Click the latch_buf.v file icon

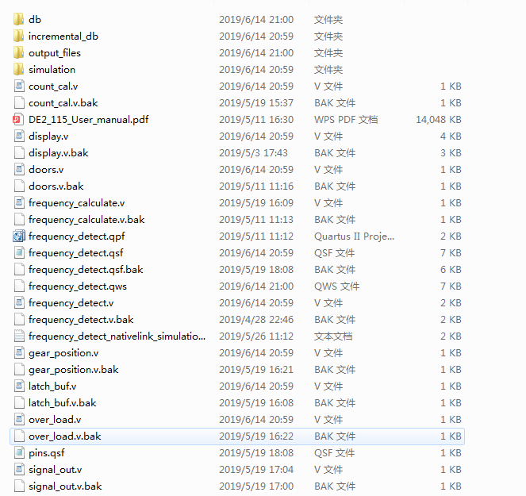click(19, 386)
